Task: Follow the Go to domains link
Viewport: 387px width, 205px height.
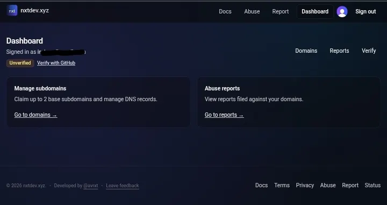Action: (36, 115)
